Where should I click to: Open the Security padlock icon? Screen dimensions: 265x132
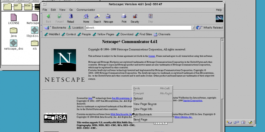click(135, 16)
